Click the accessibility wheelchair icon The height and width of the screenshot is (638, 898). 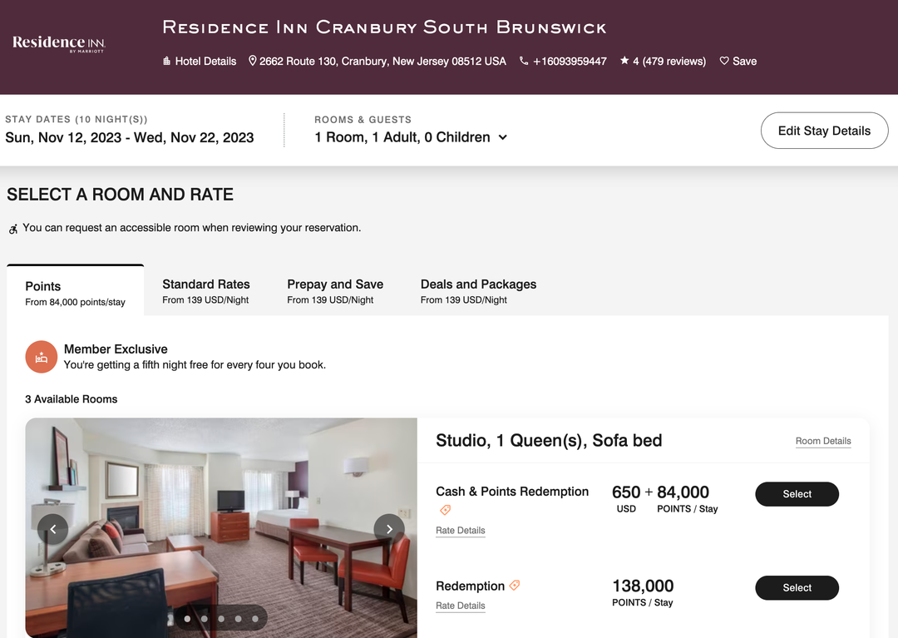(x=12, y=227)
